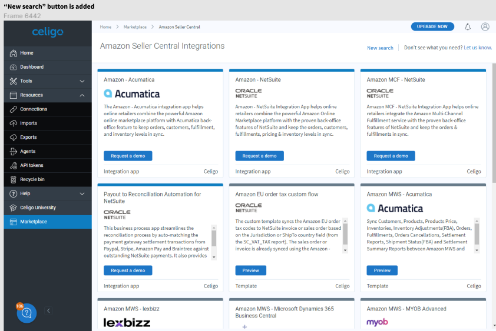The height and width of the screenshot is (331, 496).
Task: Click the Celigo logo in the sidebar
Action: (48, 32)
